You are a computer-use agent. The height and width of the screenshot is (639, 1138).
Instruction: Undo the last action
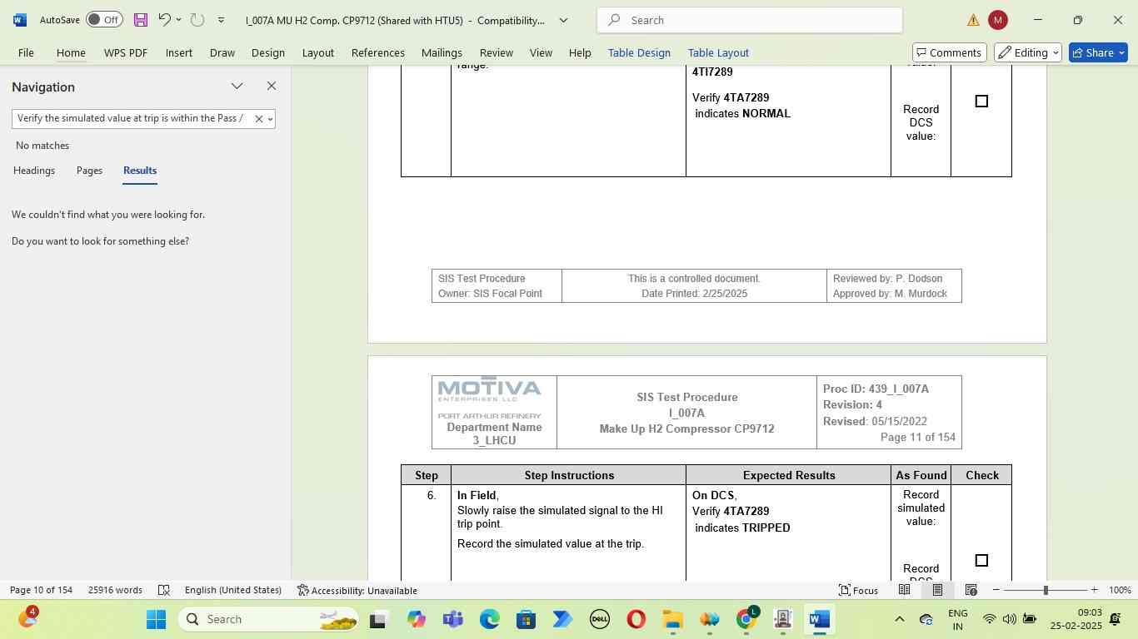[165, 20]
